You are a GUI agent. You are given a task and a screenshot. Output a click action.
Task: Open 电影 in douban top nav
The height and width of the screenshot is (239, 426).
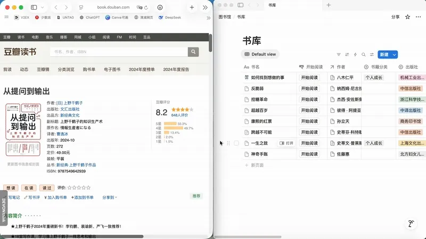pyautogui.click(x=35, y=37)
